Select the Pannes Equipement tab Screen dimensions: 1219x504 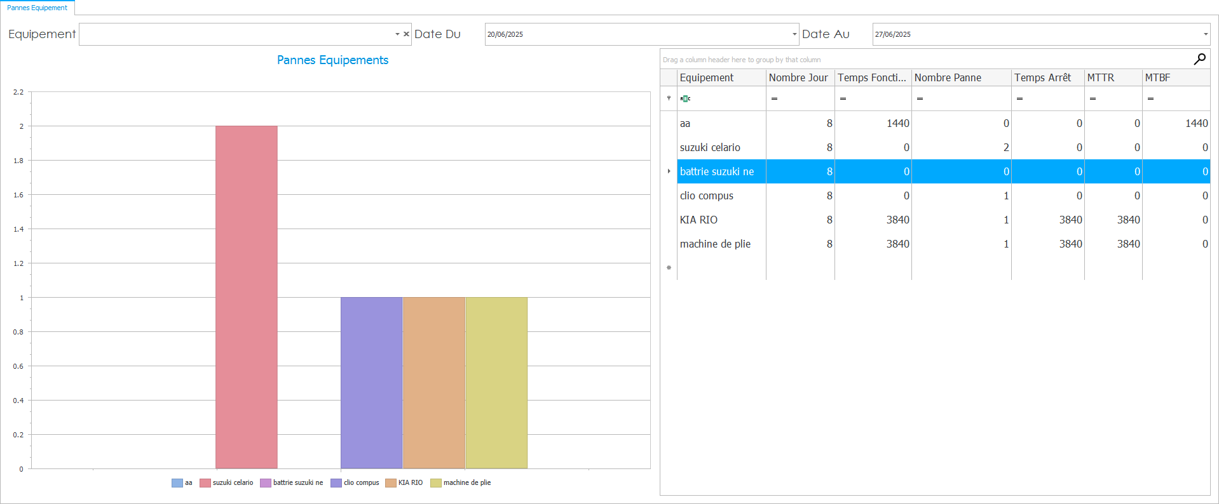(x=37, y=8)
